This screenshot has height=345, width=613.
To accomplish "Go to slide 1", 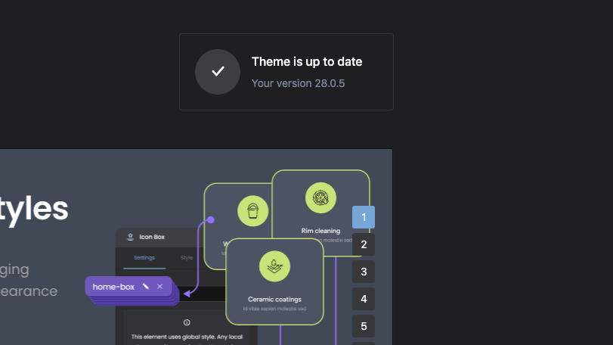I will [364, 217].
